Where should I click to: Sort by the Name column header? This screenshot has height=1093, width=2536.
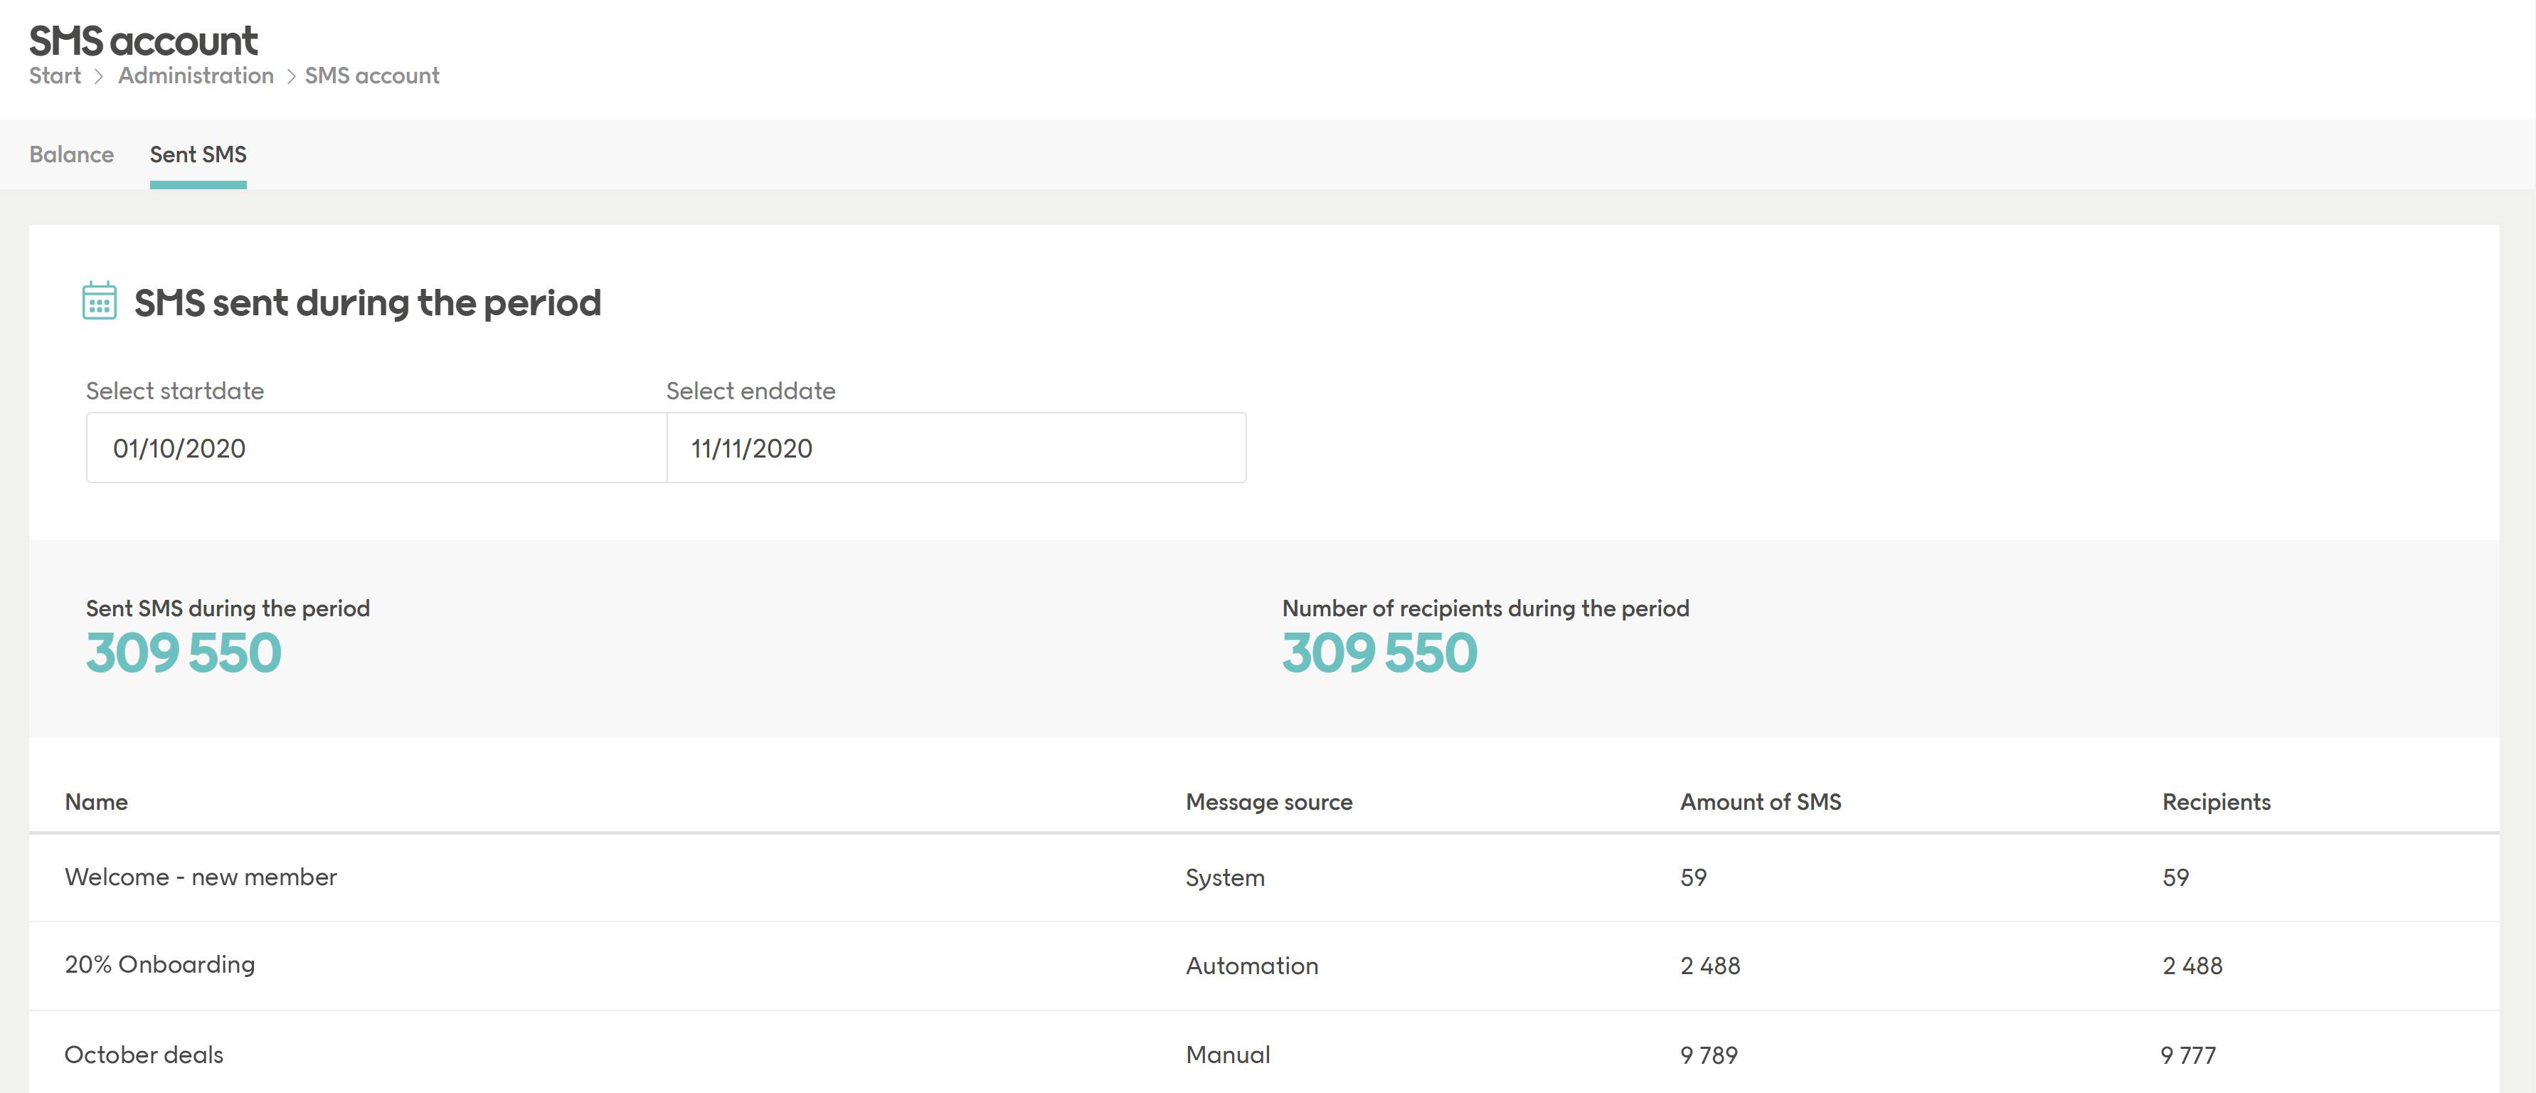click(x=97, y=801)
